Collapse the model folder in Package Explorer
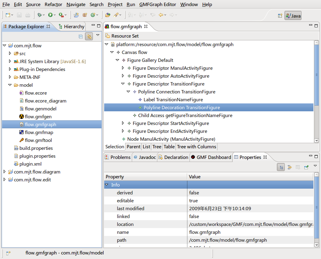 point(10,85)
